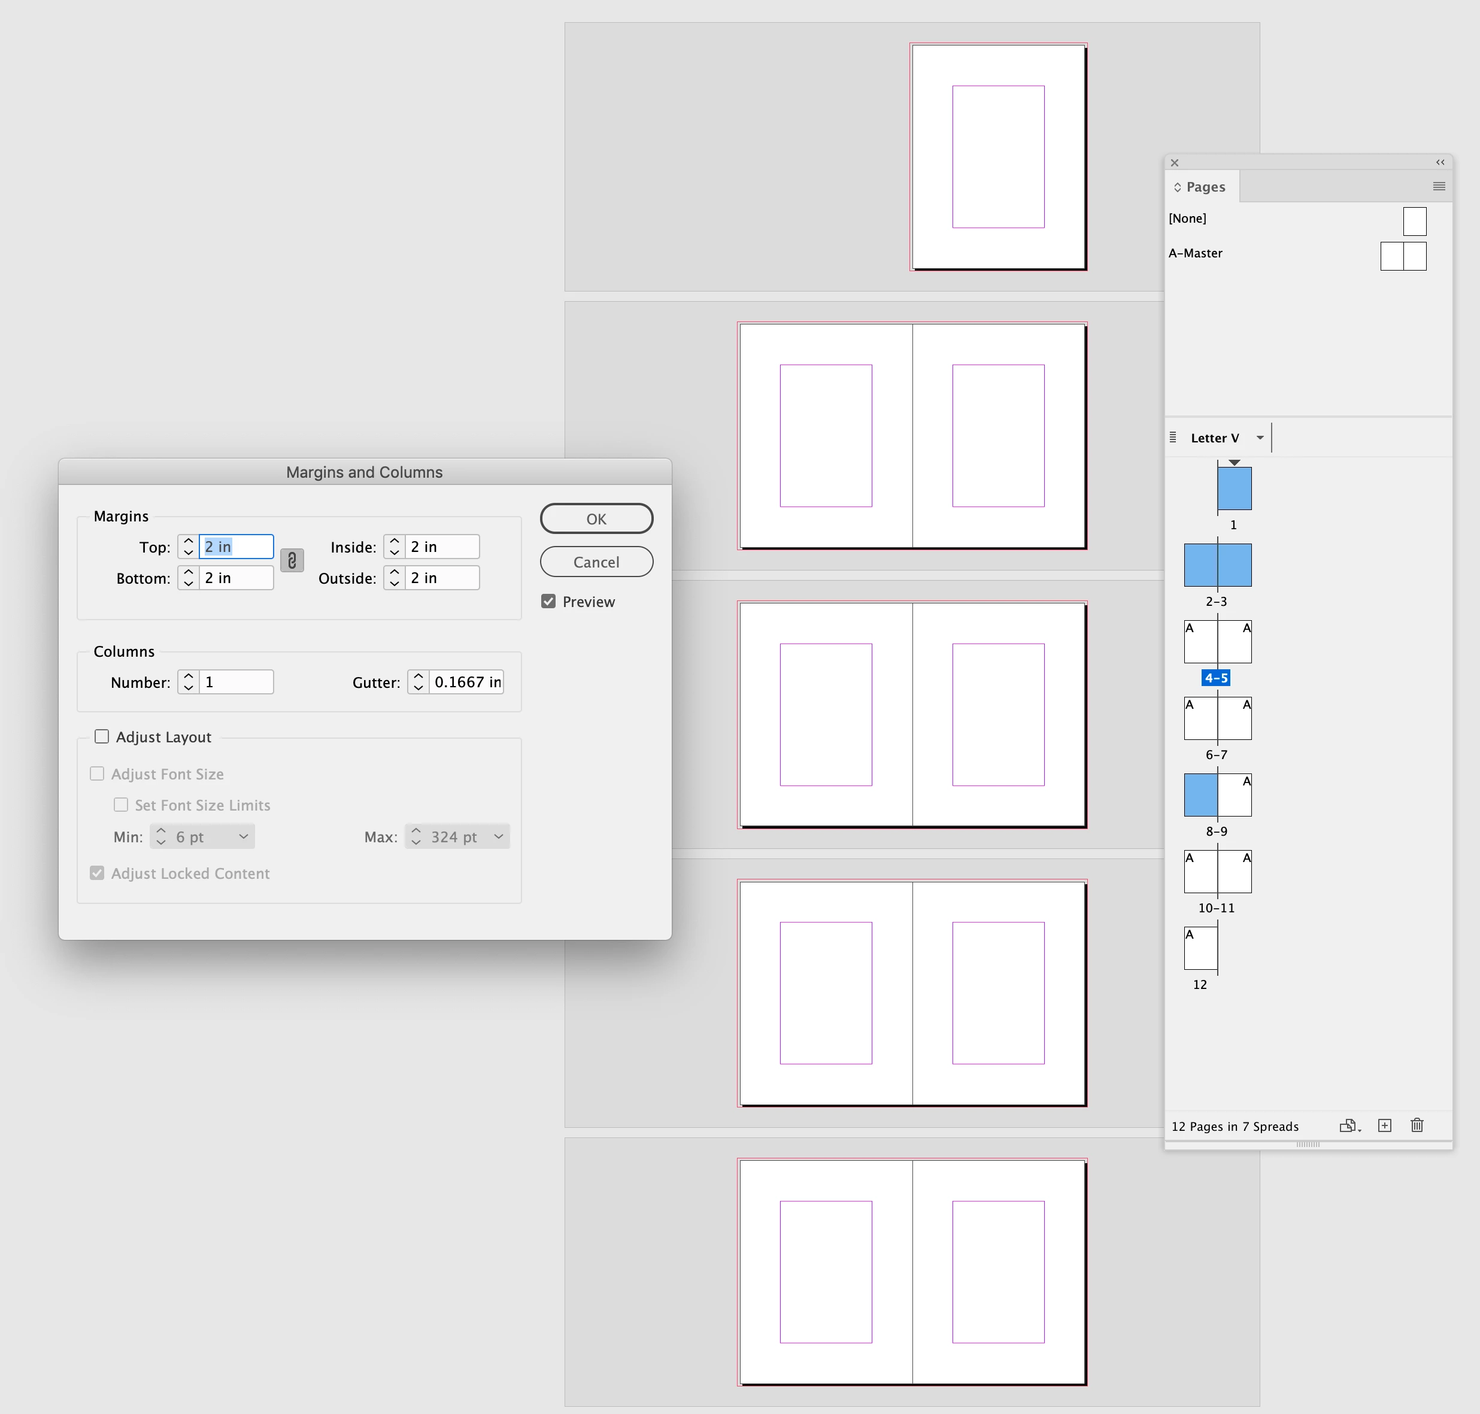This screenshot has height=1414, width=1480.
Task: Select the Pages panel tab
Action: click(x=1204, y=187)
